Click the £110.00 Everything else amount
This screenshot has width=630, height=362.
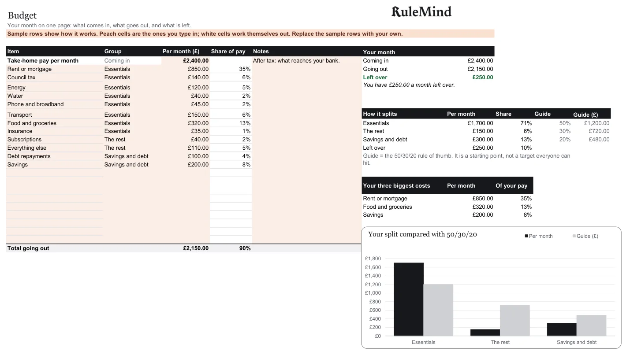pos(198,148)
